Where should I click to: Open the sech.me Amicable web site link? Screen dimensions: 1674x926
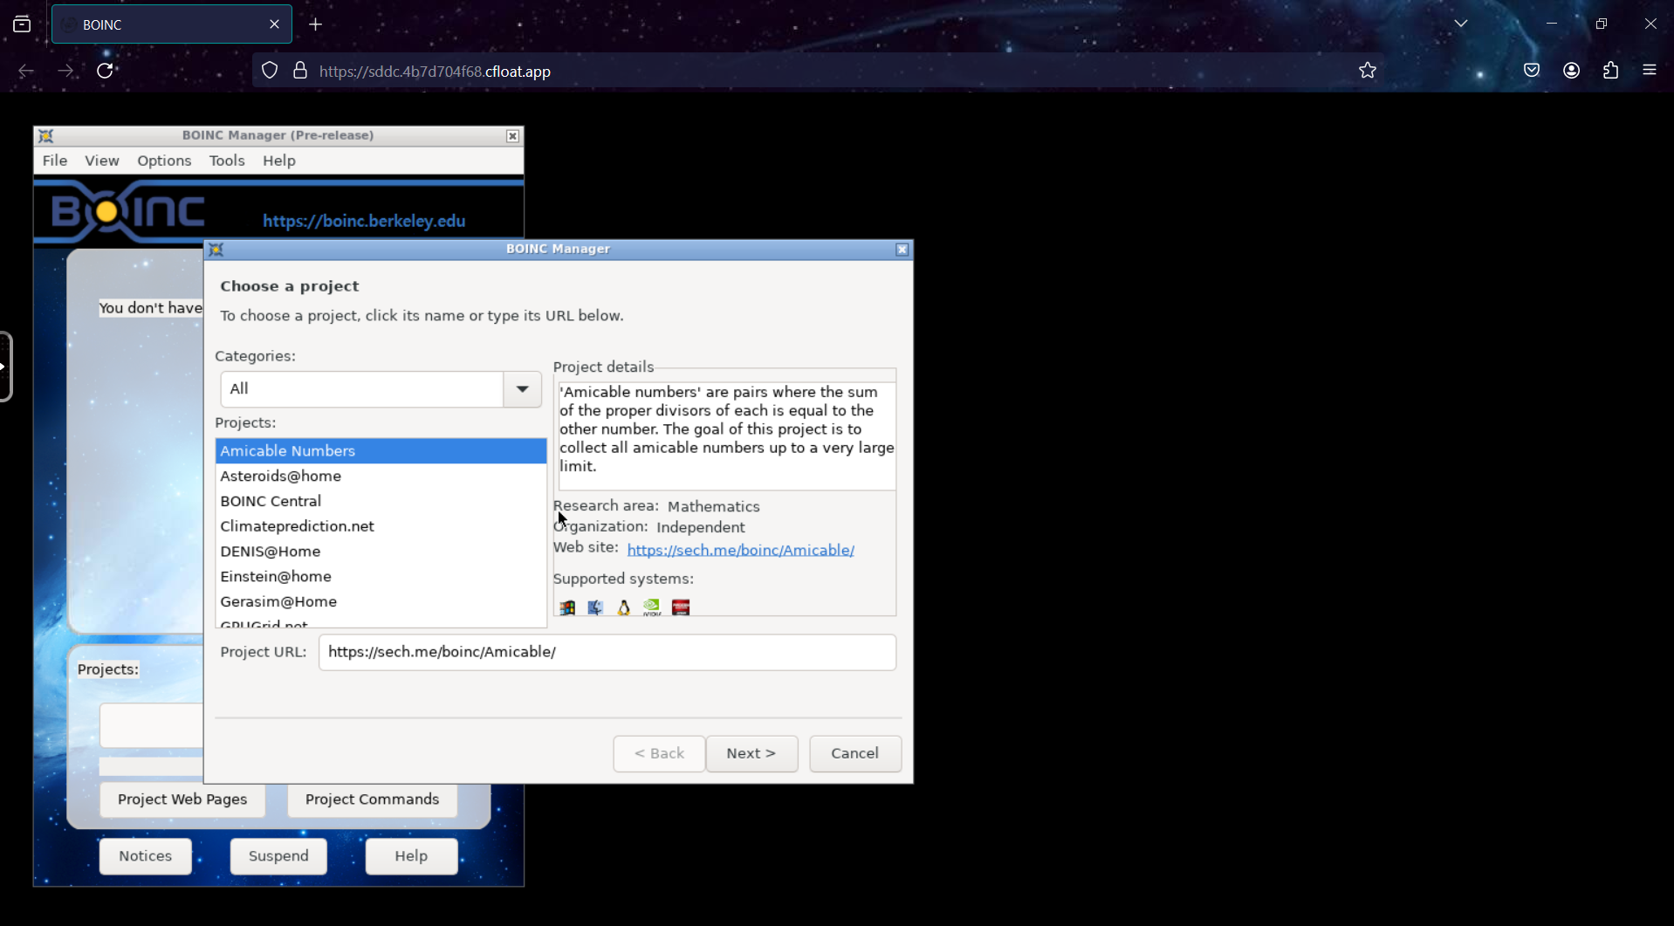click(x=740, y=550)
